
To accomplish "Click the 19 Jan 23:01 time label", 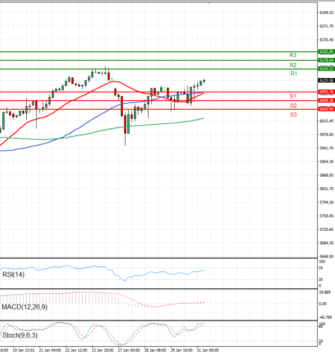I will [x=23, y=350].
